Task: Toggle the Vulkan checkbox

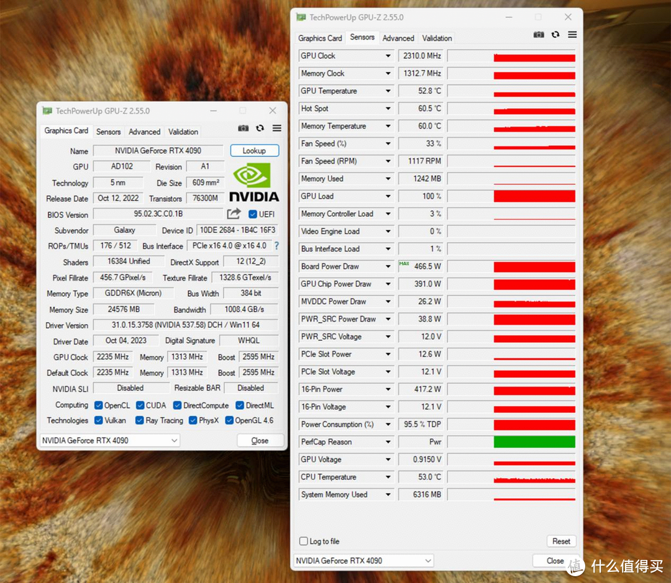Action: click(x=99, y=420)
